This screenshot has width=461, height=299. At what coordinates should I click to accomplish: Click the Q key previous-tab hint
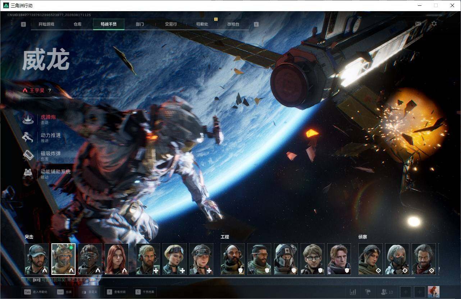(23, 24)
